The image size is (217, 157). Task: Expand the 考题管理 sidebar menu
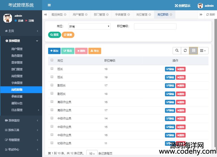[21, 140]
